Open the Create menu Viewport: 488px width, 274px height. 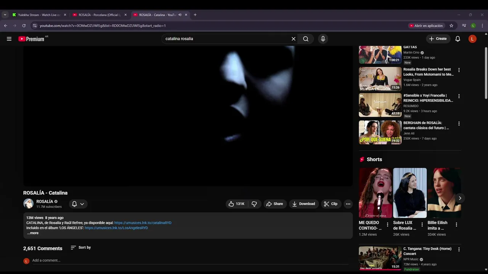tap(438, 39)
